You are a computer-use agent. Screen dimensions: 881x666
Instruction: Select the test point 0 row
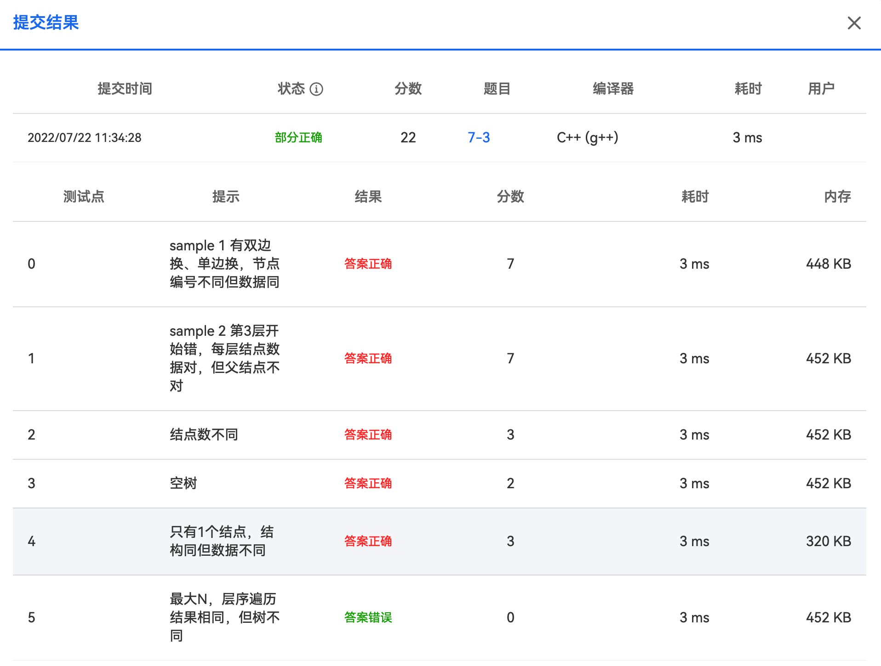(439, 264)
